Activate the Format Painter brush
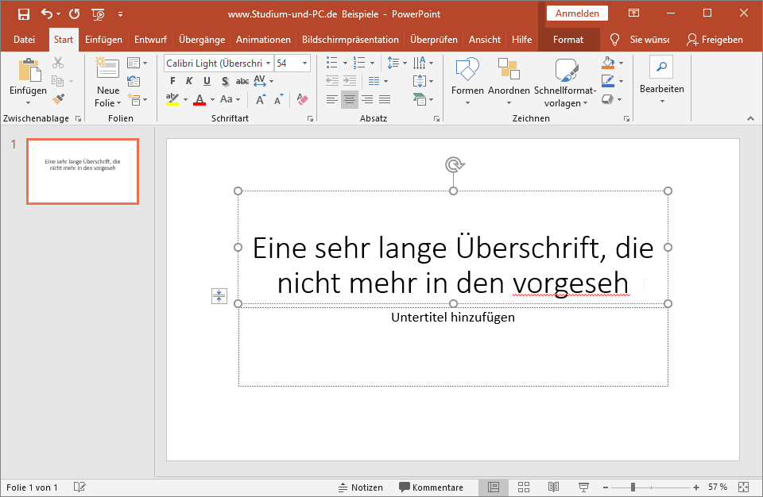 [x=58, y=99]
